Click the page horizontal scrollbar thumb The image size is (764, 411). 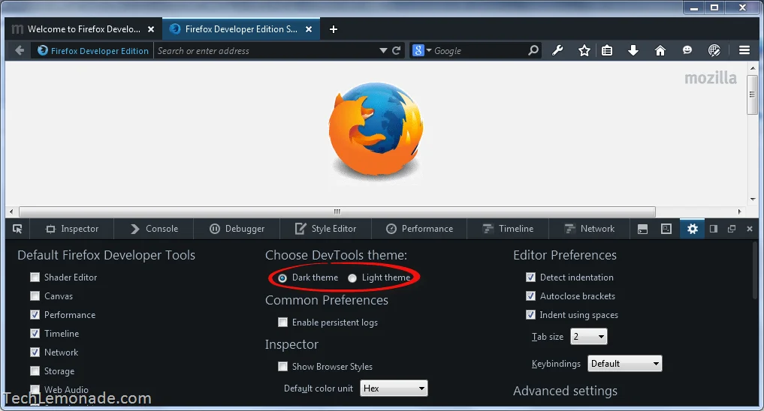tap(337, 211)
